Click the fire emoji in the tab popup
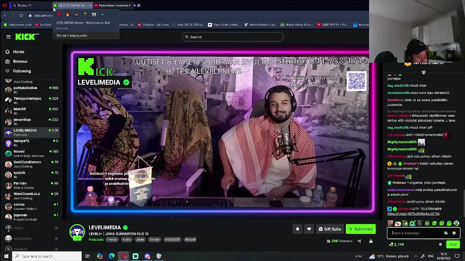The height and width of the screenshot is (261, 465). (68, 14)
